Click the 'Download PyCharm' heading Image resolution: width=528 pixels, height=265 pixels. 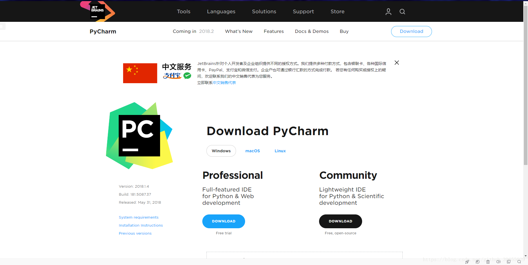pyautogui.click(x=267, y=131)
